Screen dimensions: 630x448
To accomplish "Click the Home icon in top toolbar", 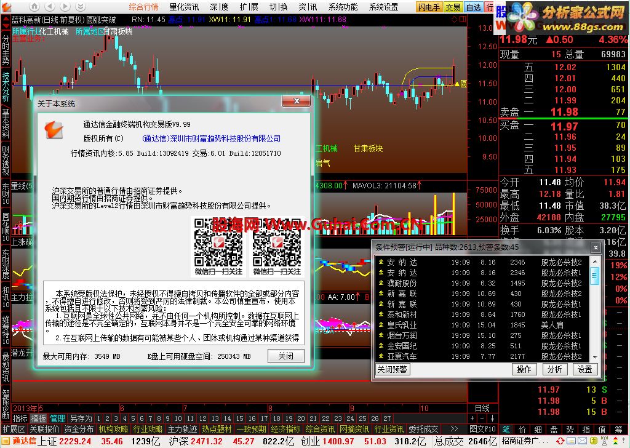I will coord(34,6).
